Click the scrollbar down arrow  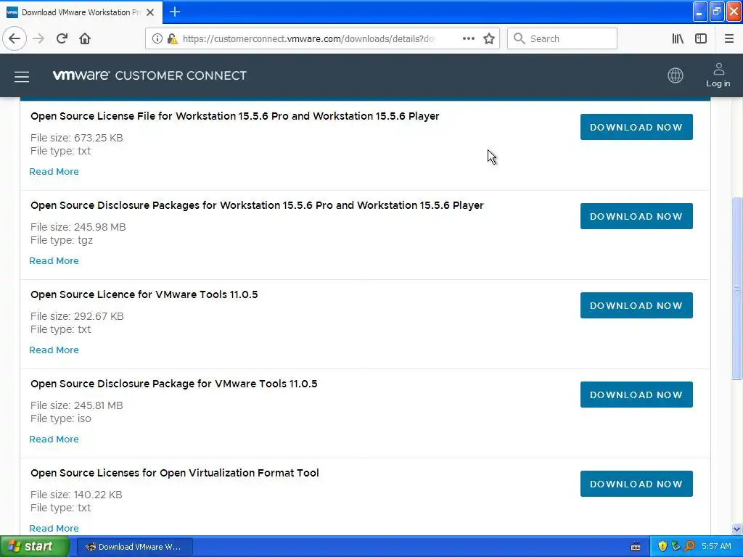(736, 529)
